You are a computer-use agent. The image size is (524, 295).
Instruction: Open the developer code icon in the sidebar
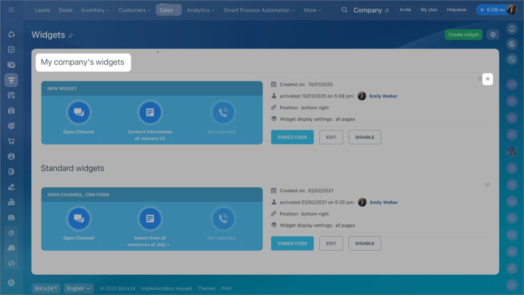coord(11,263)
